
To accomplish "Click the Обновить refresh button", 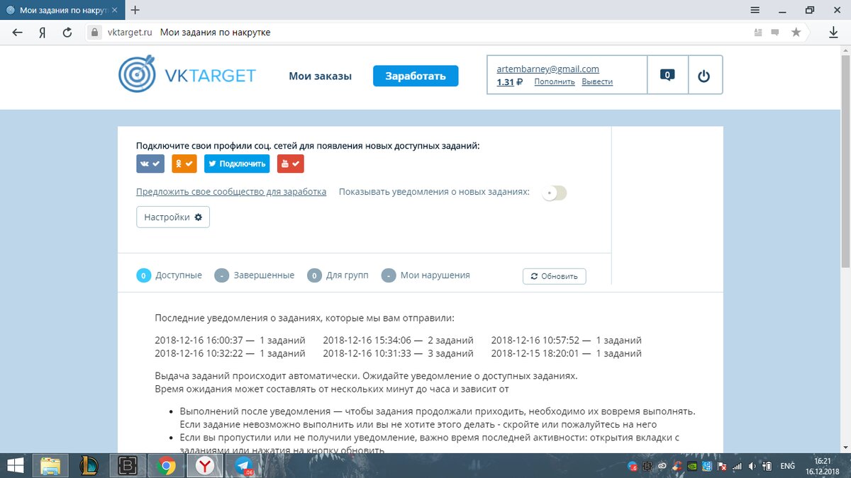I will tap(555, 276).
